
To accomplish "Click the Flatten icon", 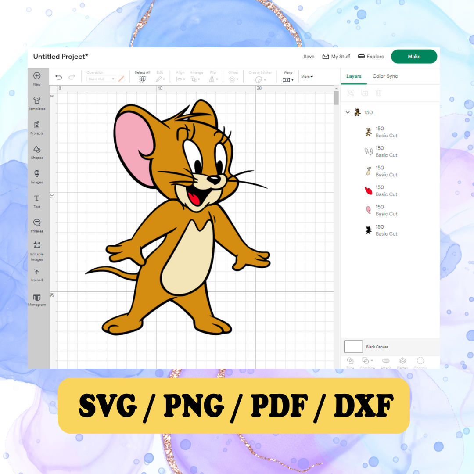I will click(x=402, y=361).
